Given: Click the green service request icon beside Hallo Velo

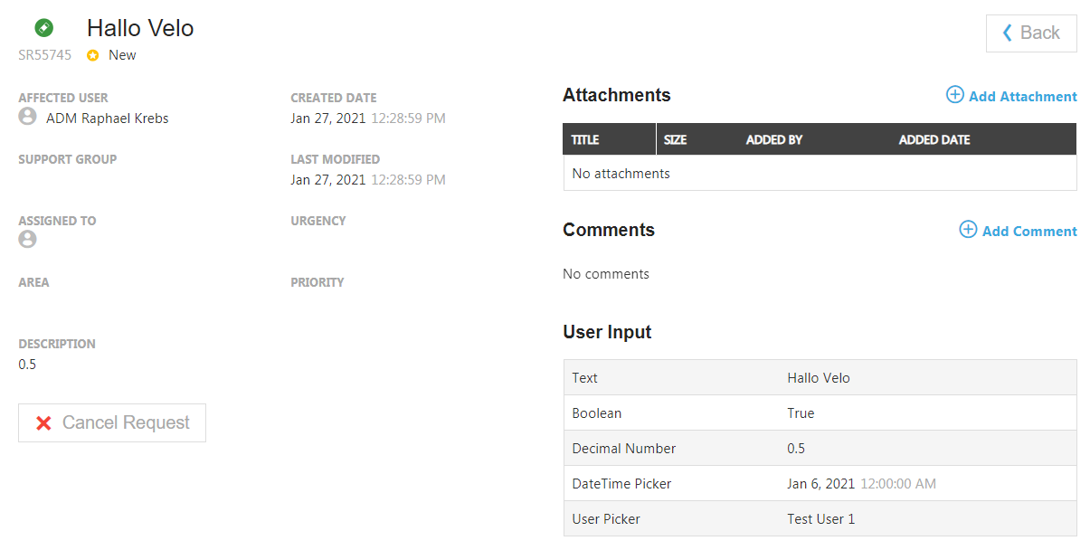Looking at the screenshot, I should 43,28.
